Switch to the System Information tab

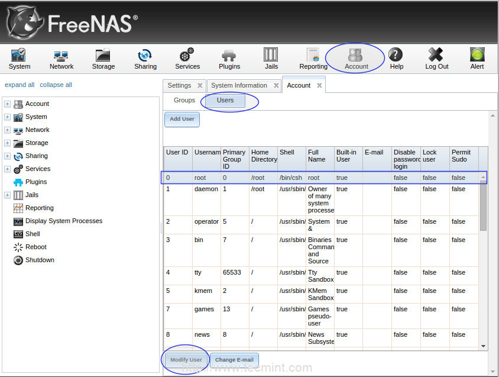click(239, 86)
